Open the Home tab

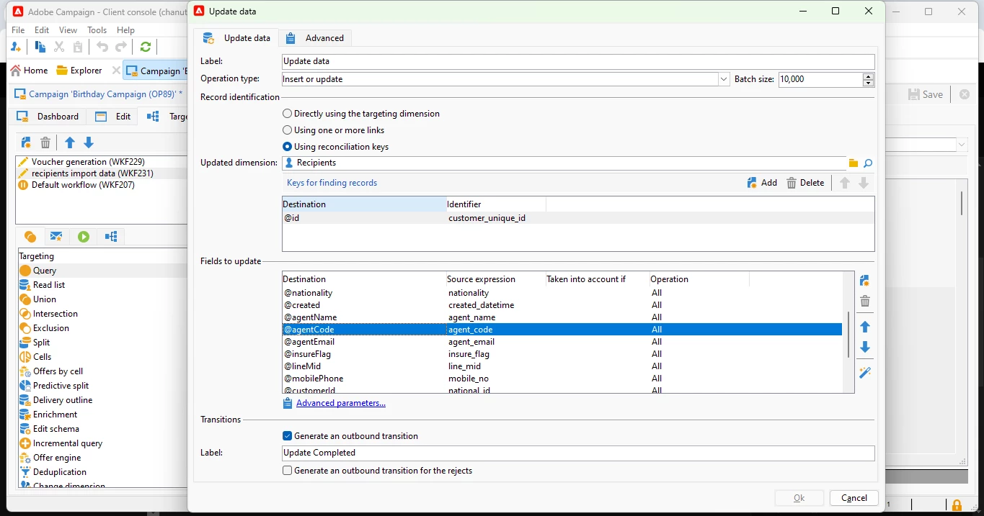(x=30, y=71)
